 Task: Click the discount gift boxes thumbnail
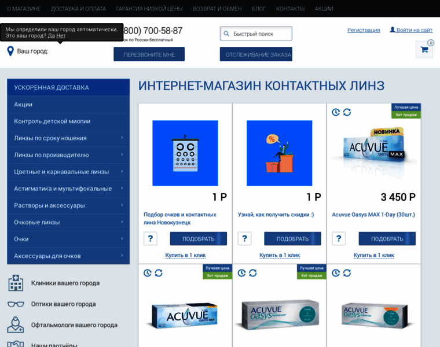point(279,153)
